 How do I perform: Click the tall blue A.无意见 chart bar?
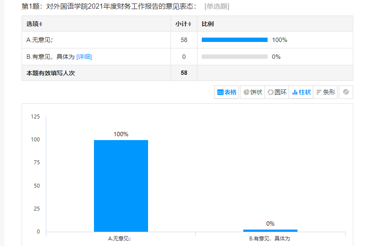(x=121, y=185)
